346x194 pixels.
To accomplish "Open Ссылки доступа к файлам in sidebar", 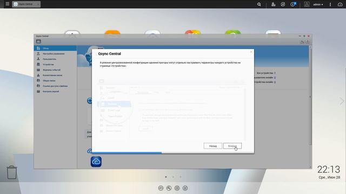I will coord(55,86).
